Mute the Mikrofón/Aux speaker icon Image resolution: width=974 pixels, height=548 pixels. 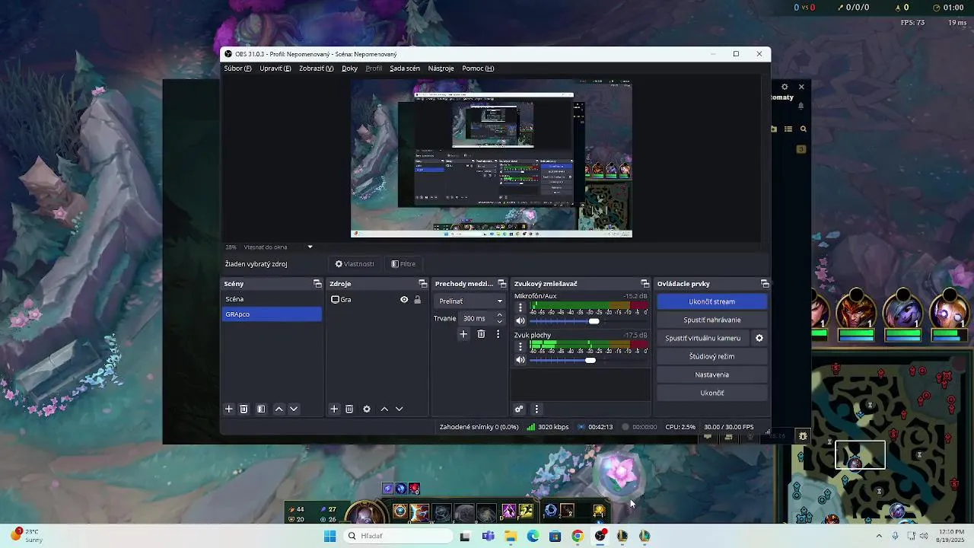520,321
